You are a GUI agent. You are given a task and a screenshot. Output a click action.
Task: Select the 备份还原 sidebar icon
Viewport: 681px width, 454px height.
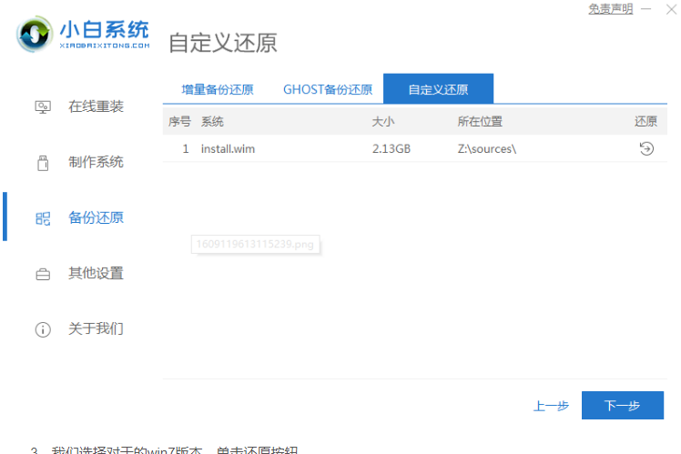pos(43,218)
